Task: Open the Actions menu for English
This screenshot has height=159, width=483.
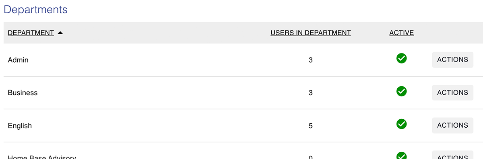Action: 452,126
